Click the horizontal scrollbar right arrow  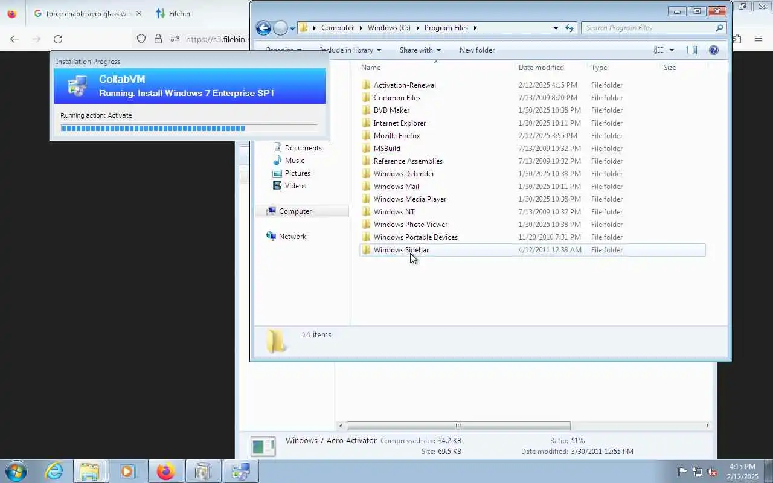click(x=707, y=426)
